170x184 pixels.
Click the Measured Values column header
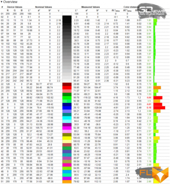point(90,7)
